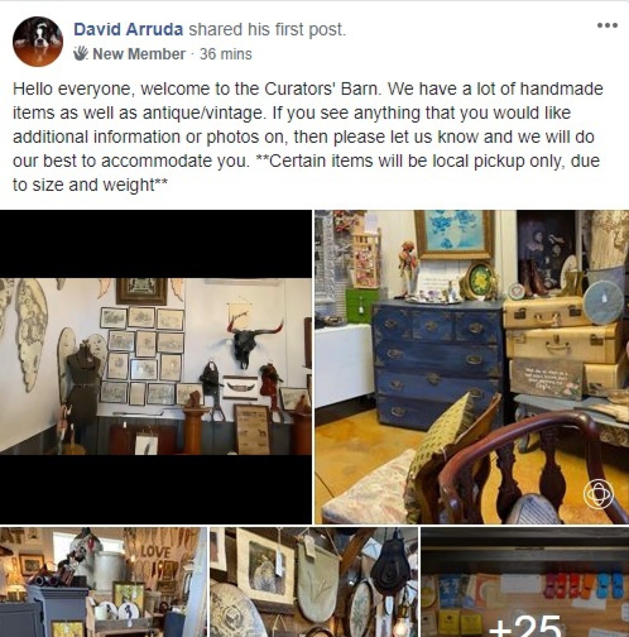Open the photo with the LOVE sign
The height and width of the screenshot is (637, 629).
click(103, 582)
